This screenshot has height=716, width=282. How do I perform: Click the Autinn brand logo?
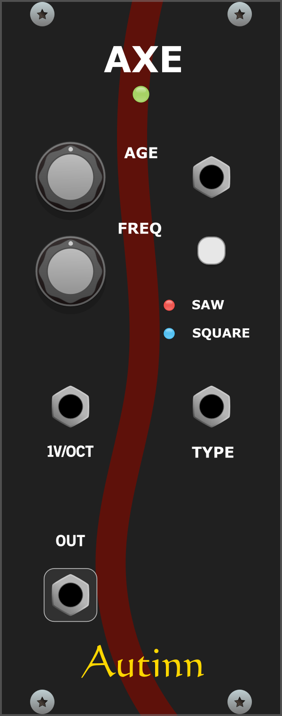(143, 662)
